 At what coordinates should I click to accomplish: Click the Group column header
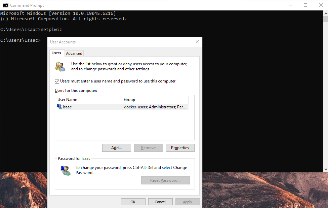click(x=155, y=100)
